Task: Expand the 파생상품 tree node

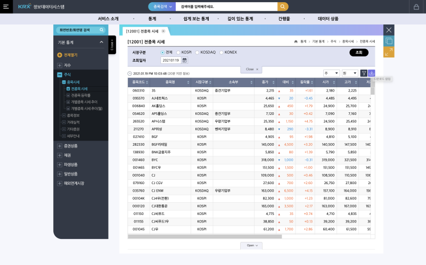Action: tap(60, 164)
